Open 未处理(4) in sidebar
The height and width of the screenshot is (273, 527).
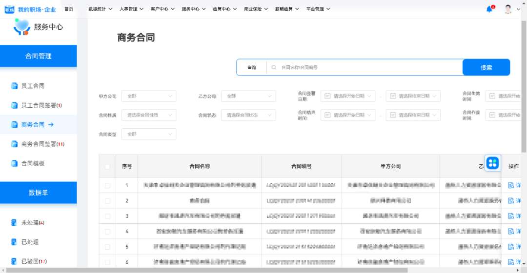point(33,223)
